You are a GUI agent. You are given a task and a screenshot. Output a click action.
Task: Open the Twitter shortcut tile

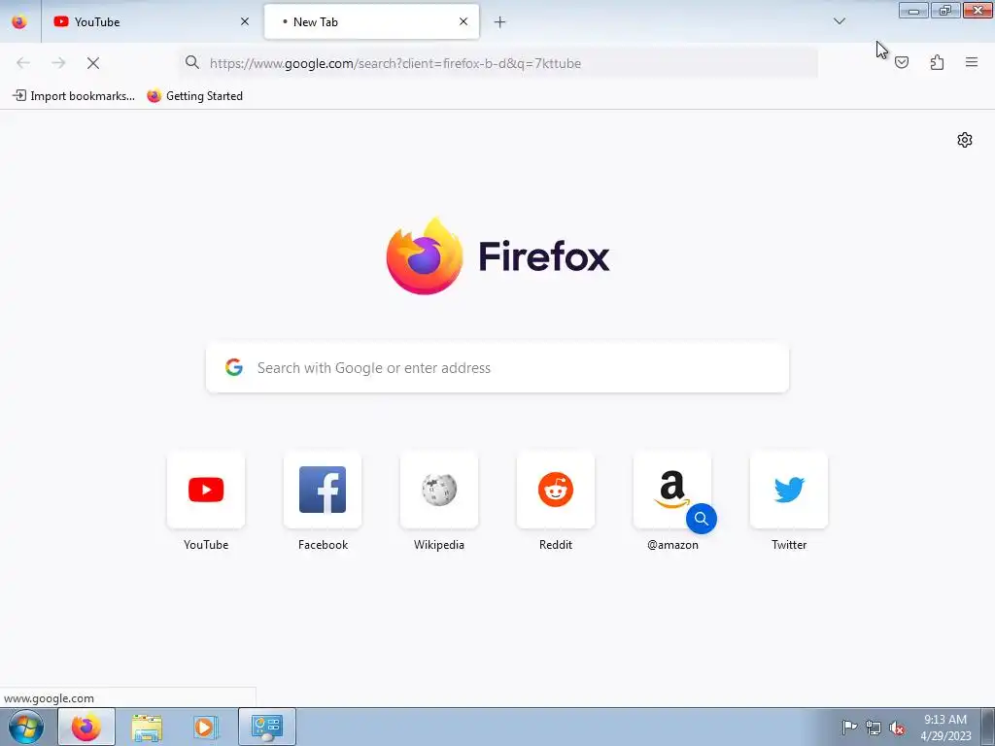tap(789, 490)
